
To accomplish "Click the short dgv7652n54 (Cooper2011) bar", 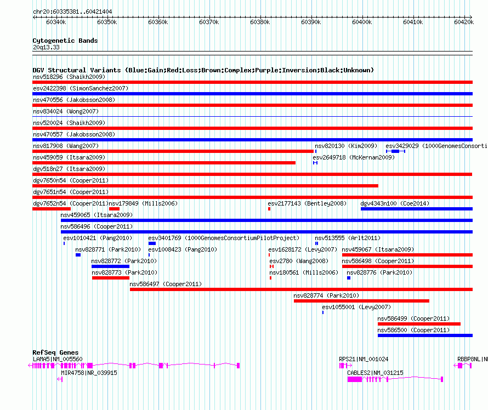I will point(52,209).
